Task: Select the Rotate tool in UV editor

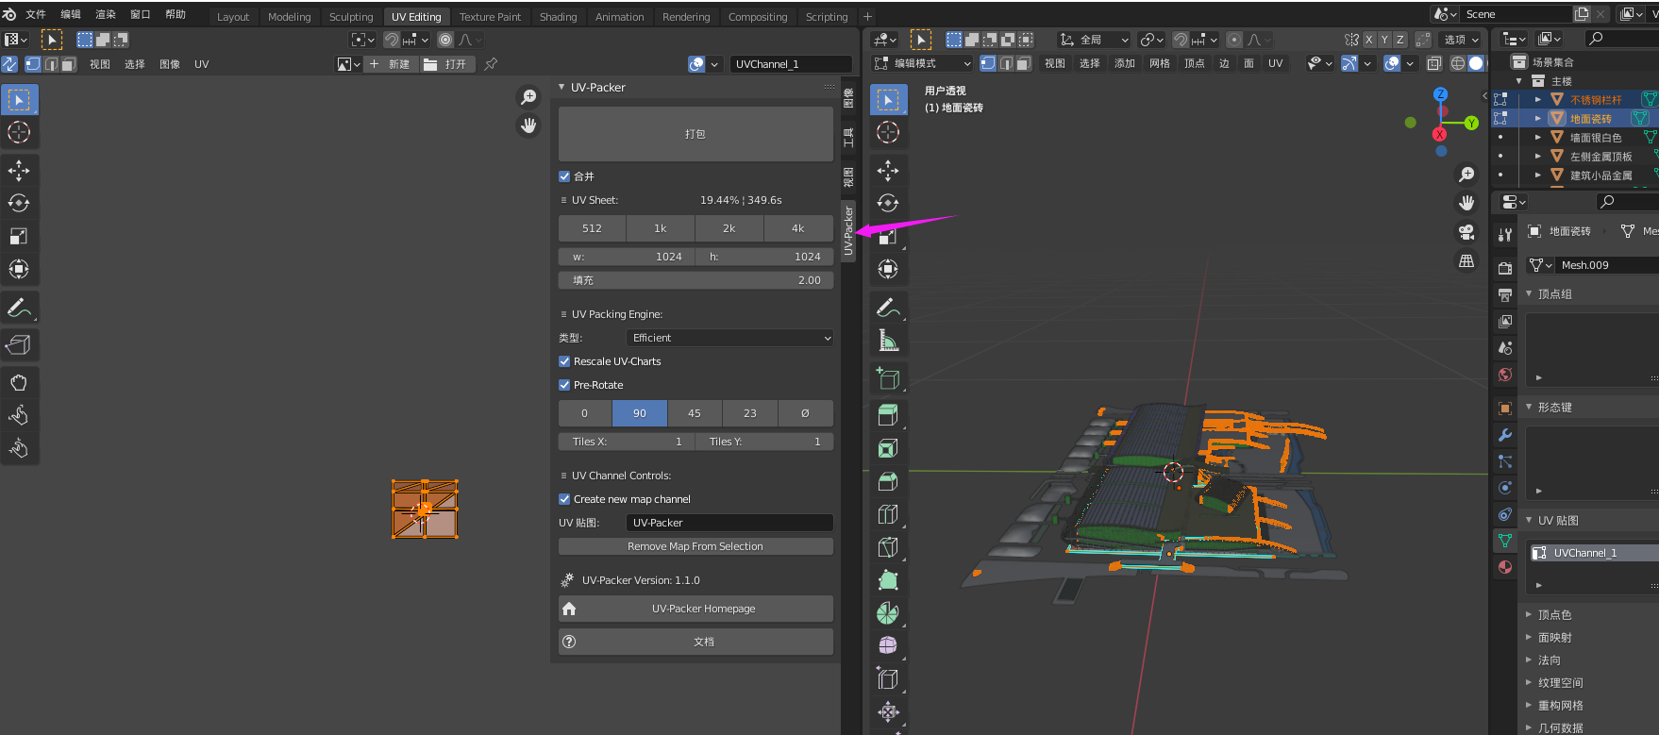Action: pyautogui.click(x=19, y=203)
